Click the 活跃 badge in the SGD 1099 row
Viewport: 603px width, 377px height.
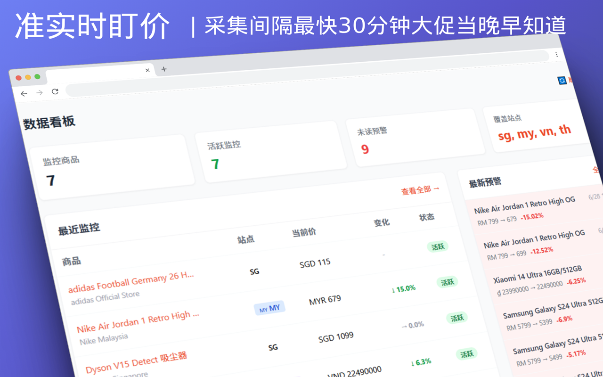457,318
